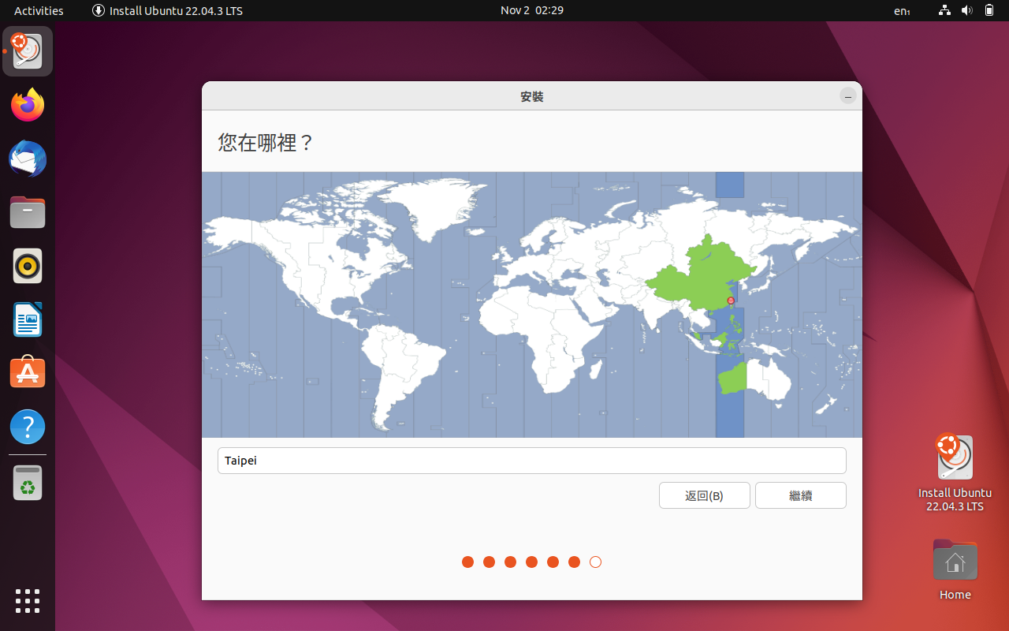This screenshot has height=631, width=1009.
Task: Open Install Ubuntu 22.04.3 LTS desktop icon
Action: point(955,473)
